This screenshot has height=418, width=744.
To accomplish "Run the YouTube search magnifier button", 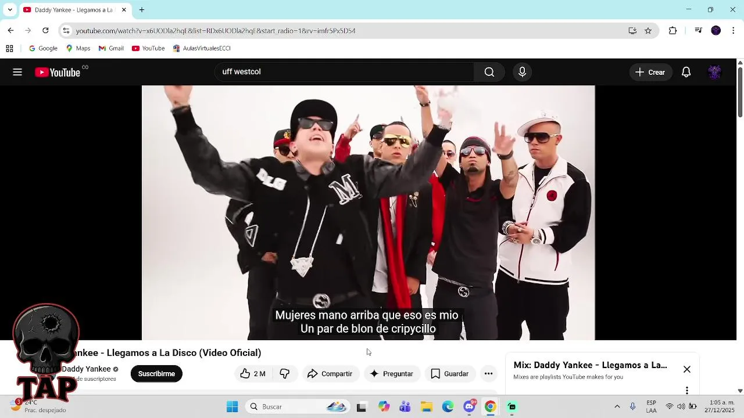I will [489, 72].
